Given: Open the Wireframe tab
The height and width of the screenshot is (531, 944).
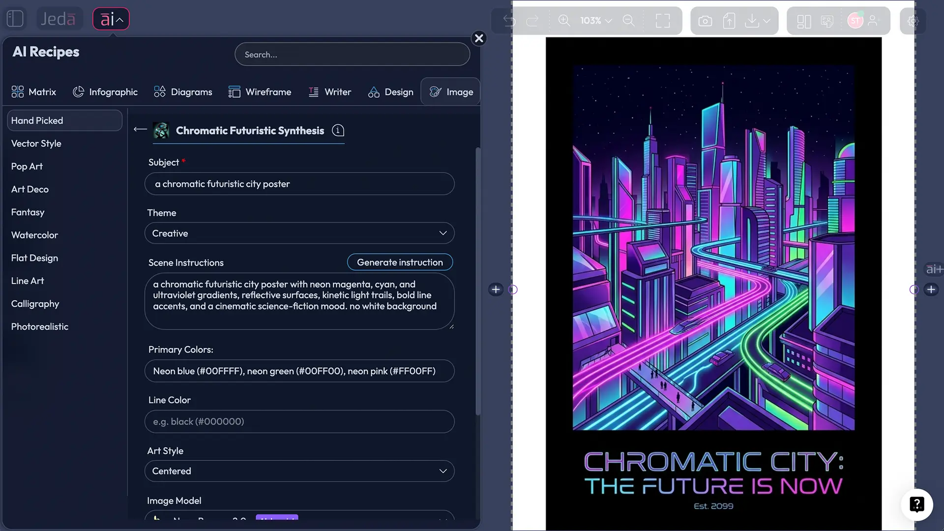Looking at the screenshot, I should (260, 92).
